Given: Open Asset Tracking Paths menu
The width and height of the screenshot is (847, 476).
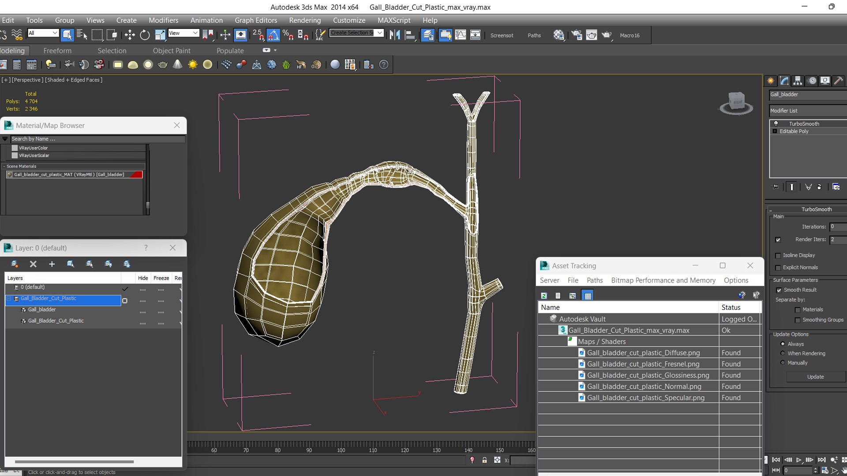Looking at the screenshot, I should 594,280.
